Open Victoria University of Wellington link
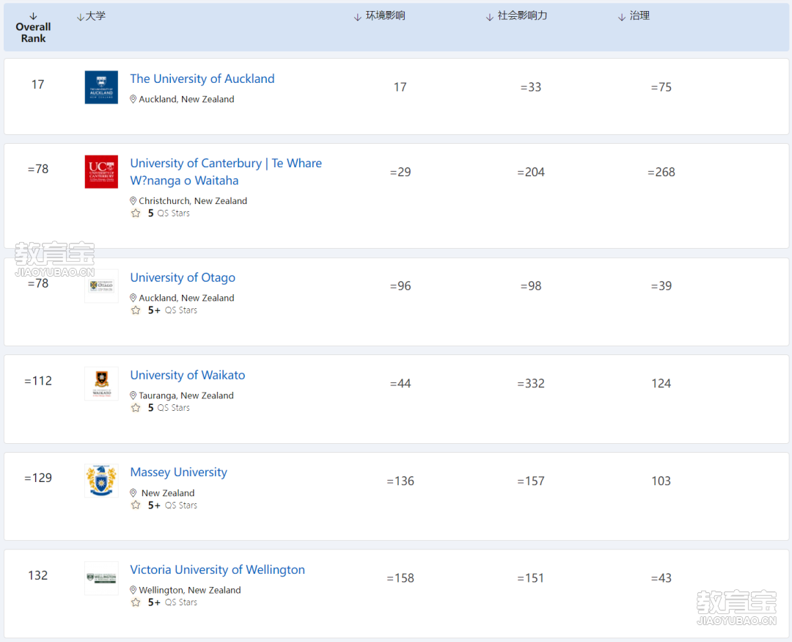 (x=217, y=569)
